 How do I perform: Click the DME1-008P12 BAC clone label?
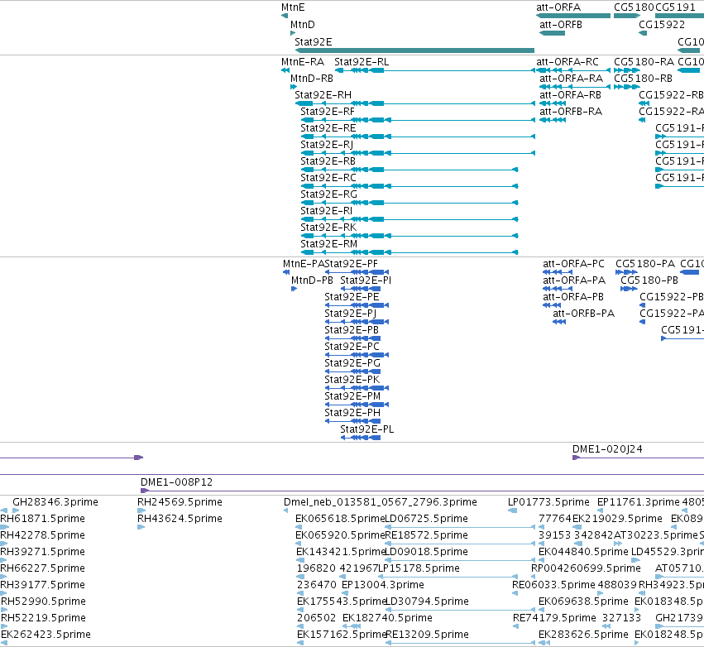coord(176,482)
